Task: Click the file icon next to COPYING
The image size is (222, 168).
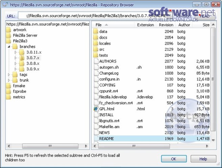Action: 96,85
